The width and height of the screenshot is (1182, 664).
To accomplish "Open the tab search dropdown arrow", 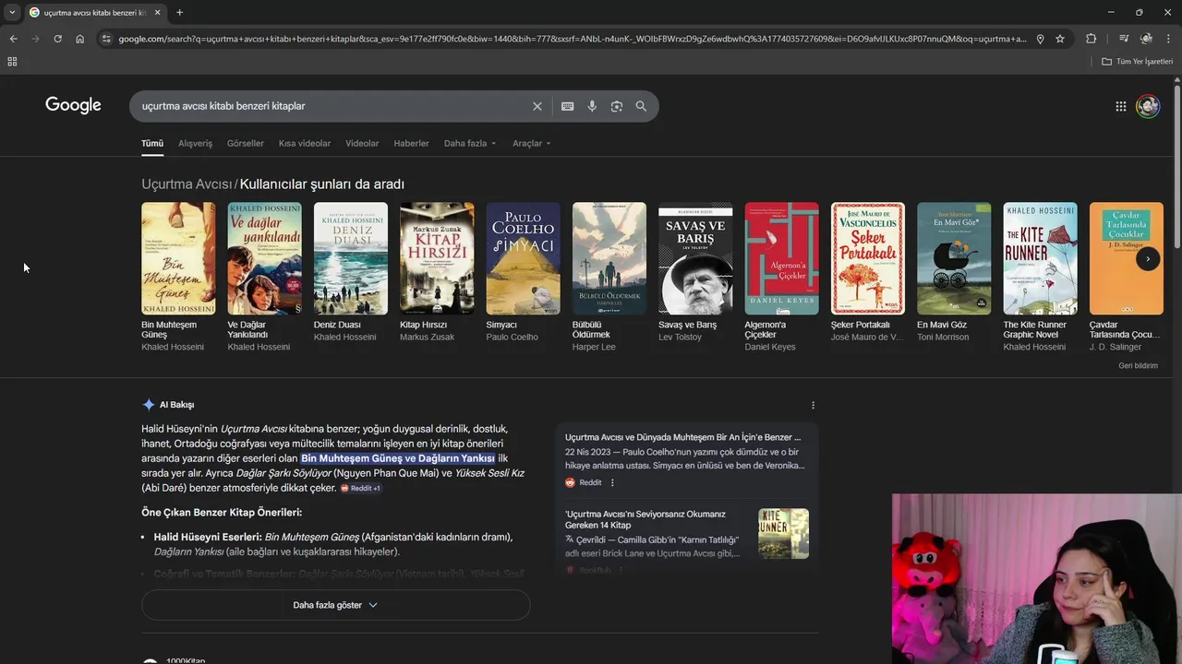I will point(12,12).
